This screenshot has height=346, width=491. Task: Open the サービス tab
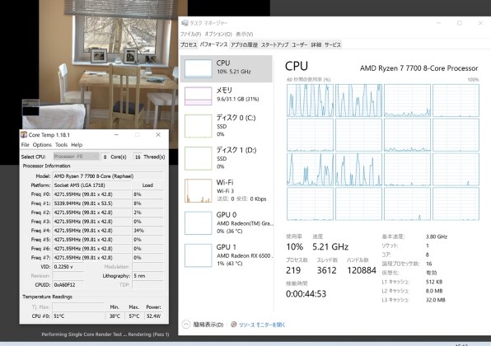(x=333, y=44)
